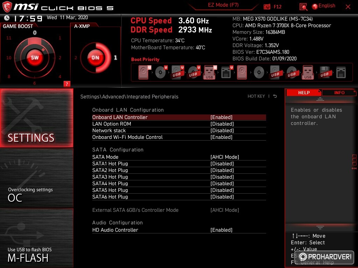Image resolution: width=358 pixels, height=268 pixels.
Task: Change the Network stack Disabled value
Action: (222, 131)
